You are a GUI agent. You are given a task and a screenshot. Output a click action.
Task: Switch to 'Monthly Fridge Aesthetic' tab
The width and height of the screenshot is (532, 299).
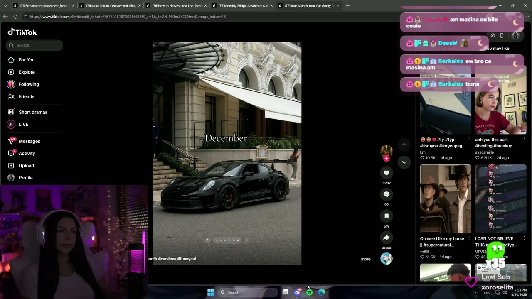coord(242,6)
